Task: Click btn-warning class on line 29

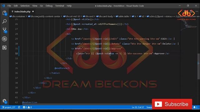Action: (142, 39)
